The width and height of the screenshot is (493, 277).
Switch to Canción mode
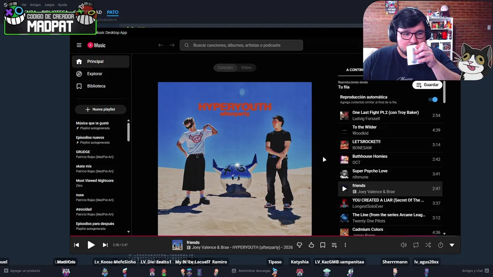point(225,67)
